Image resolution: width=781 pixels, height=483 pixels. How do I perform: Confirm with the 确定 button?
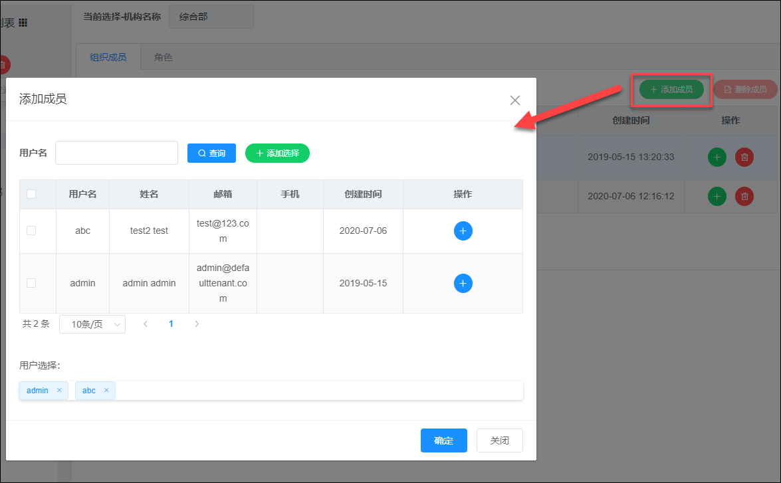444,440
